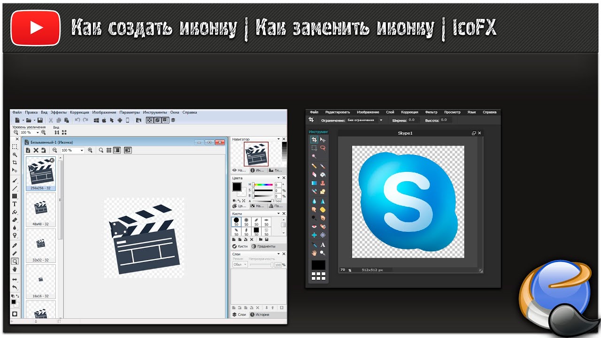Open the Изображение menu in IcoFX
Screen dimensions: 601x338
point(104,113)
